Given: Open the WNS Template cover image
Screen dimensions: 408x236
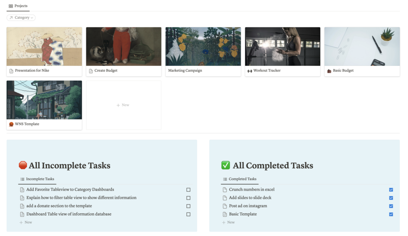Looking at the screenshot, I should click(44, 100).
